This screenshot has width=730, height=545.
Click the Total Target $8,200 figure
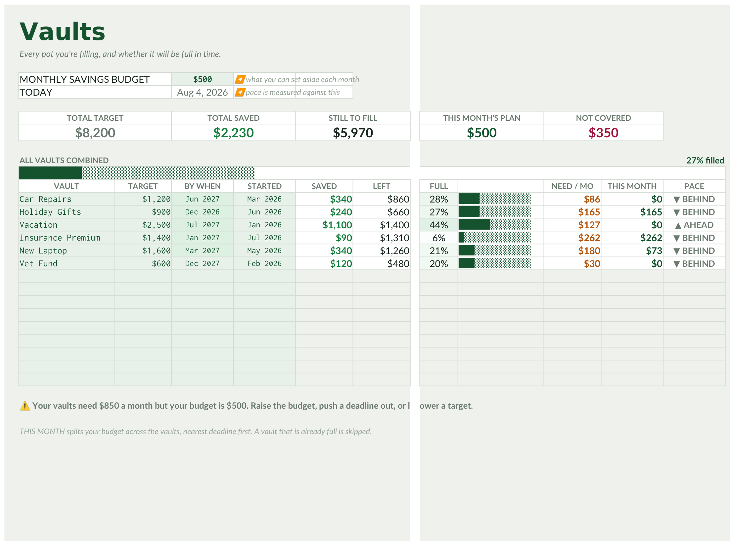[x=95, y=133]
